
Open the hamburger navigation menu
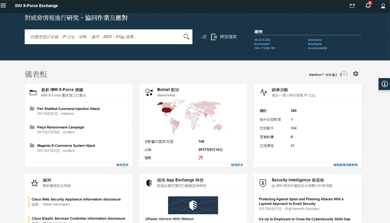3,5
